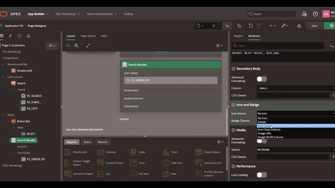Open the Dynamic Actions lightning tab
This screenshot has width=335, height=188.
point(10,36)
